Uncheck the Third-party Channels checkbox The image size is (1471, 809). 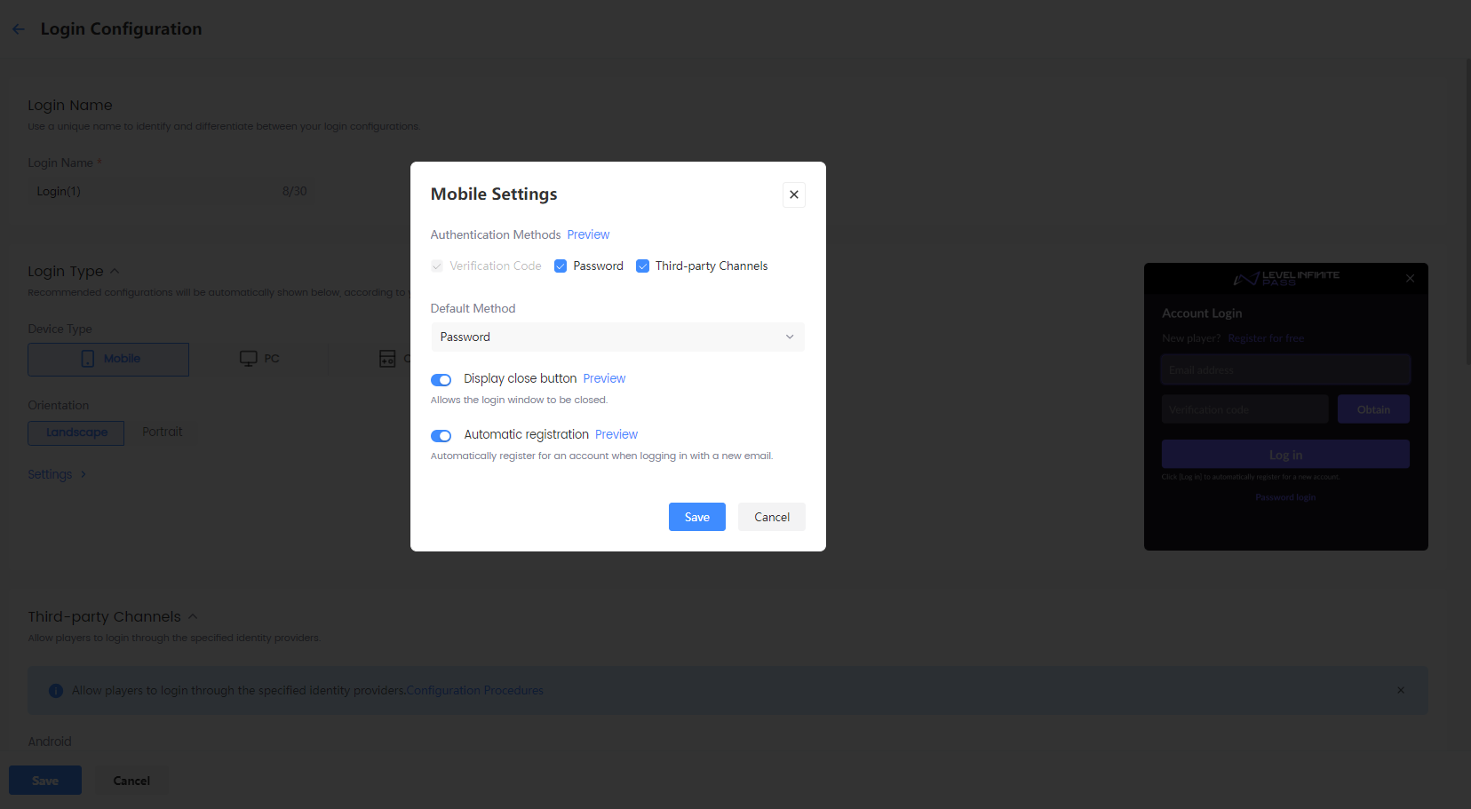click(643, 266)
